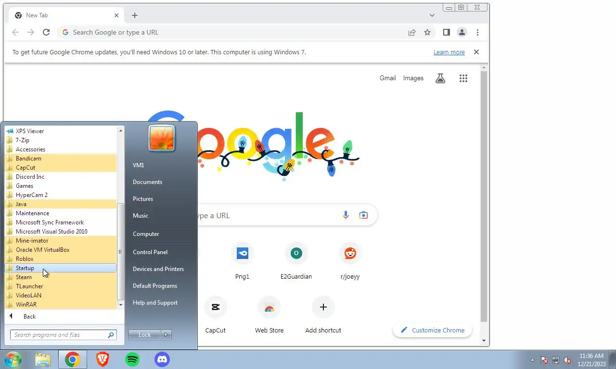Click the muted volume tray icon
Viewport: 616px width, 369px height.
point(568,360)
